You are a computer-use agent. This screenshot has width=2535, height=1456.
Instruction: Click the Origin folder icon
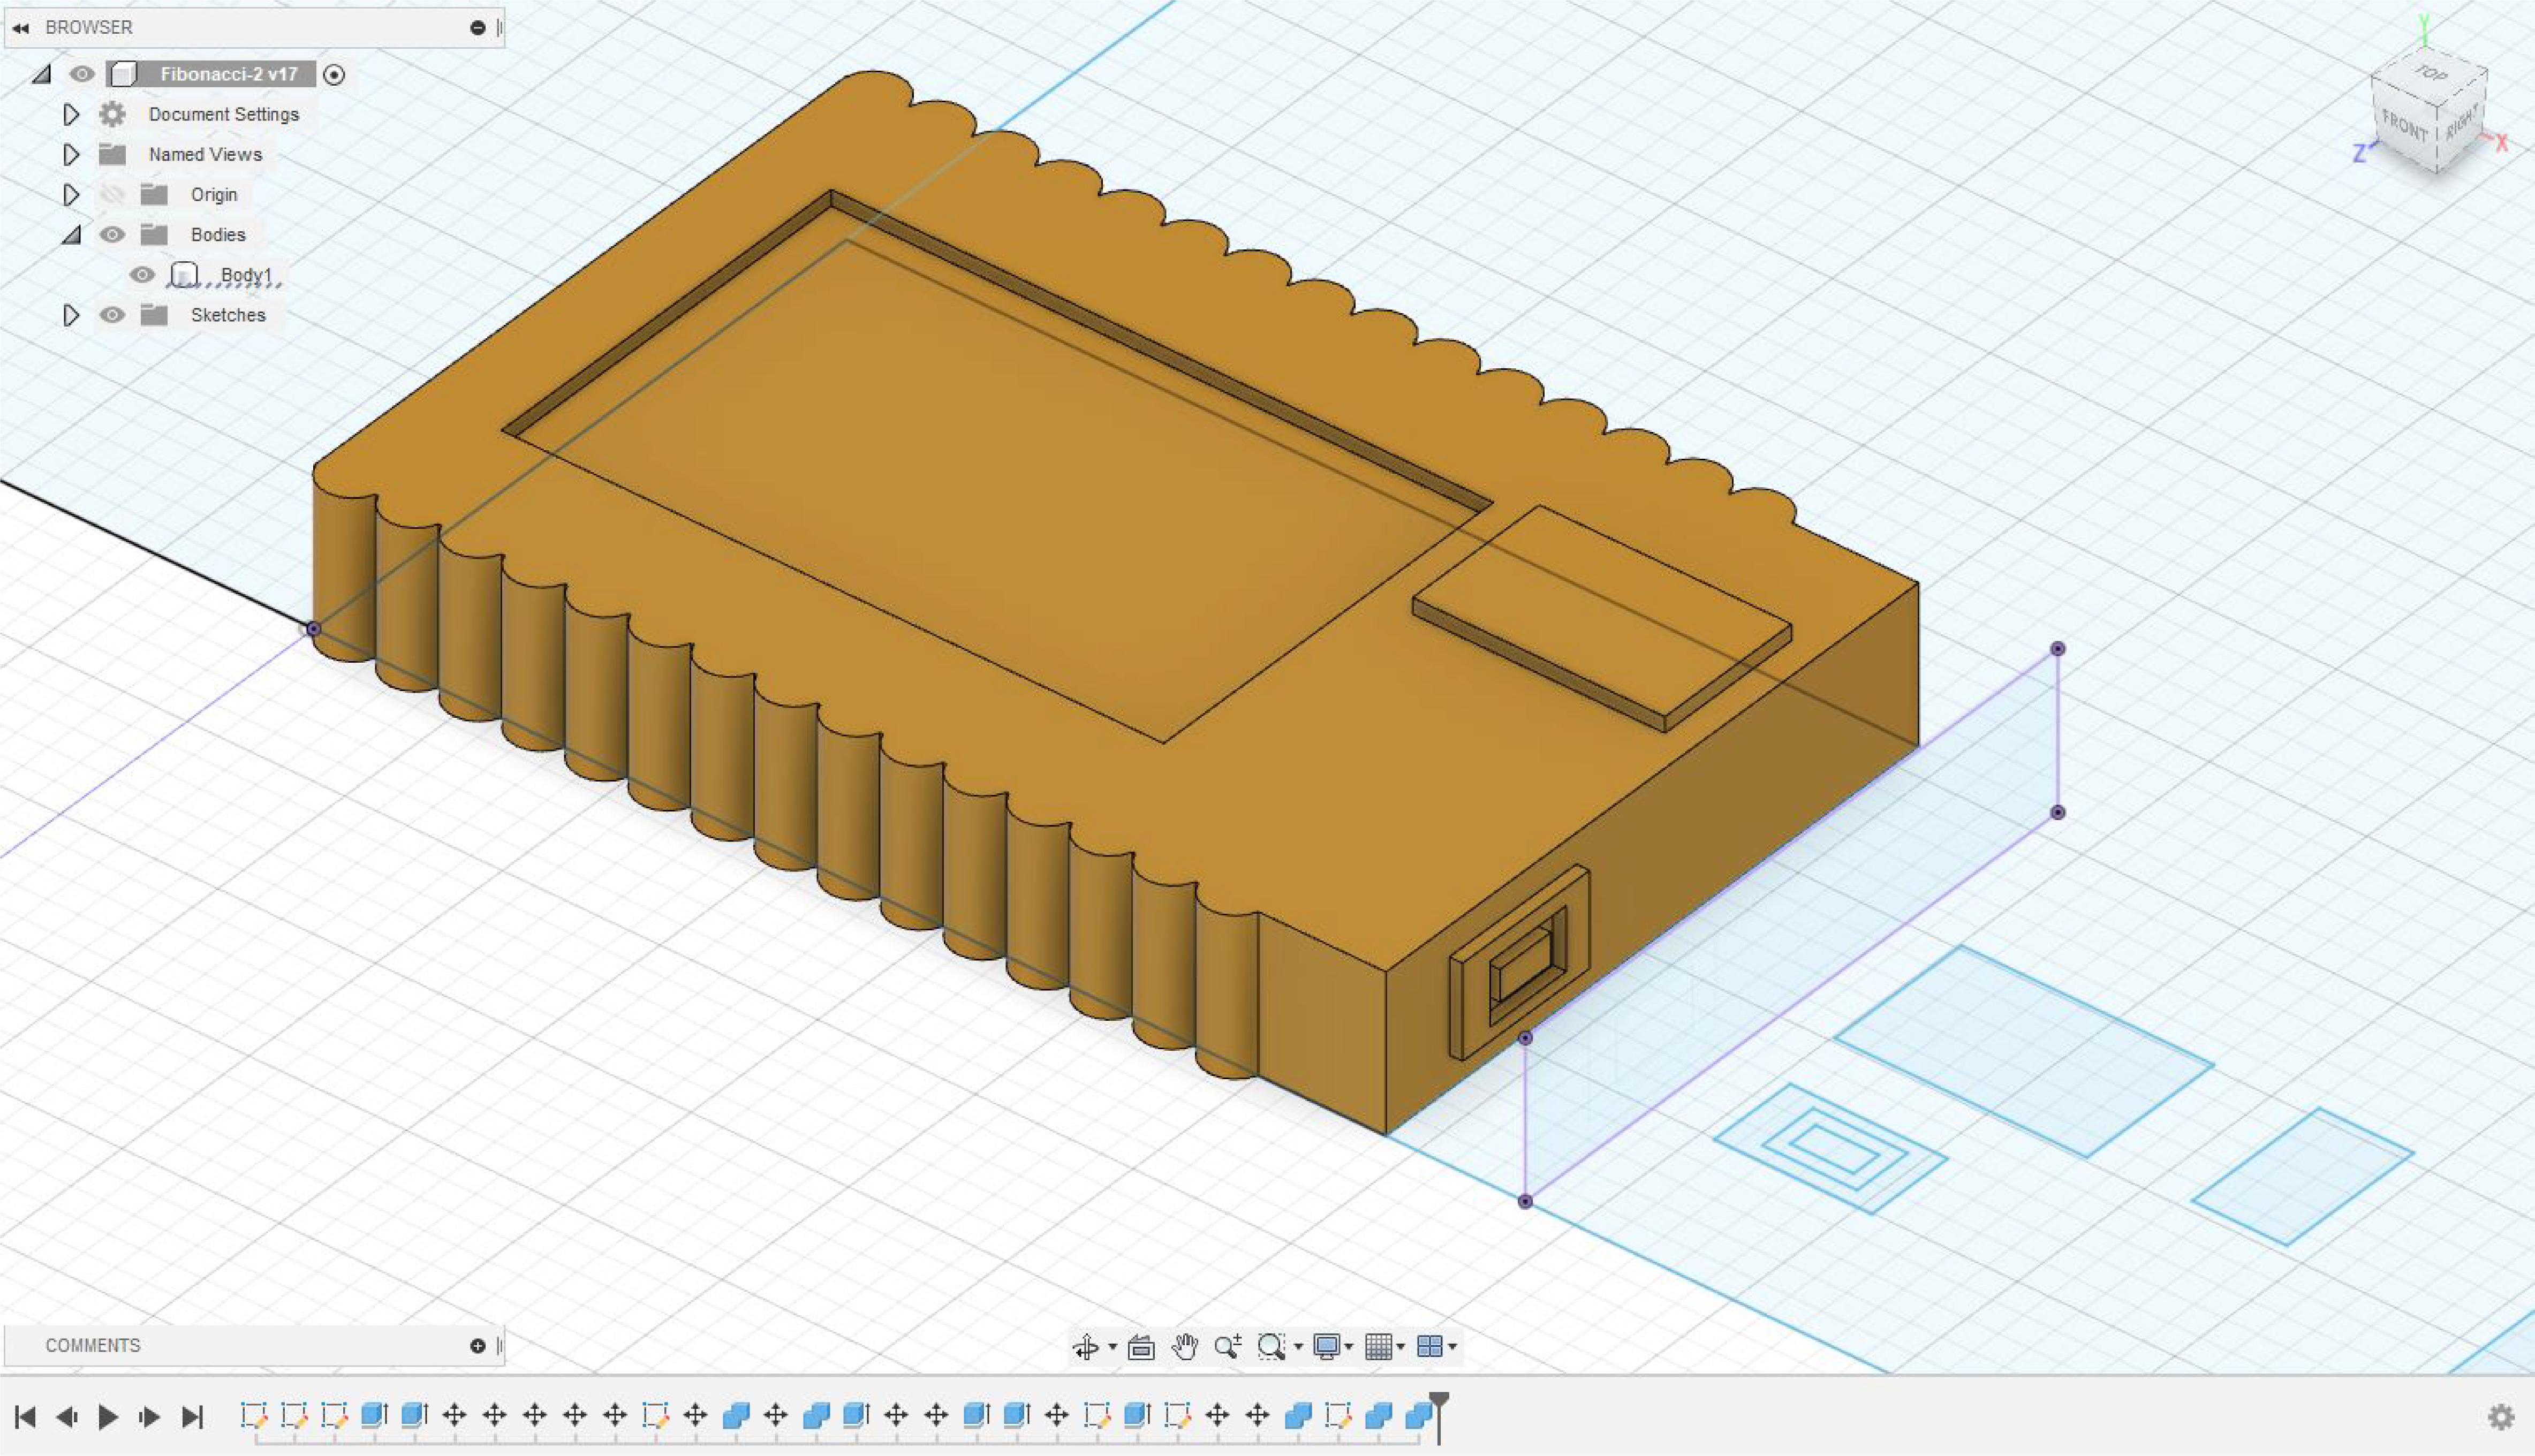154,194
